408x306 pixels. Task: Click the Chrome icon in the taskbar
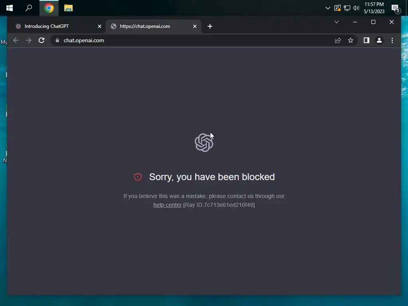pyautogui.click(x=49, y=8)
